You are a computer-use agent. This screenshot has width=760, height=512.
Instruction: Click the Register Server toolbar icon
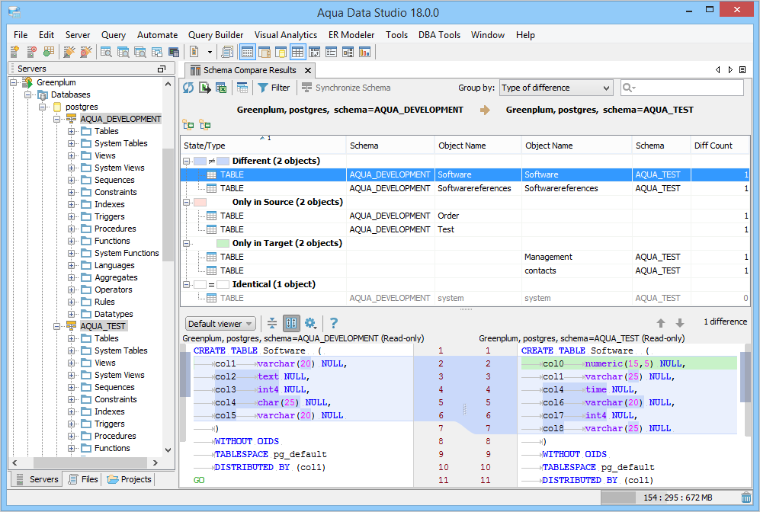pyautogui.click(x=14, y=51)
